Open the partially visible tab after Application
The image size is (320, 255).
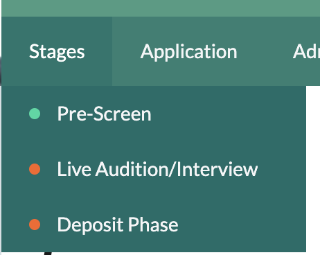point(306,51)
